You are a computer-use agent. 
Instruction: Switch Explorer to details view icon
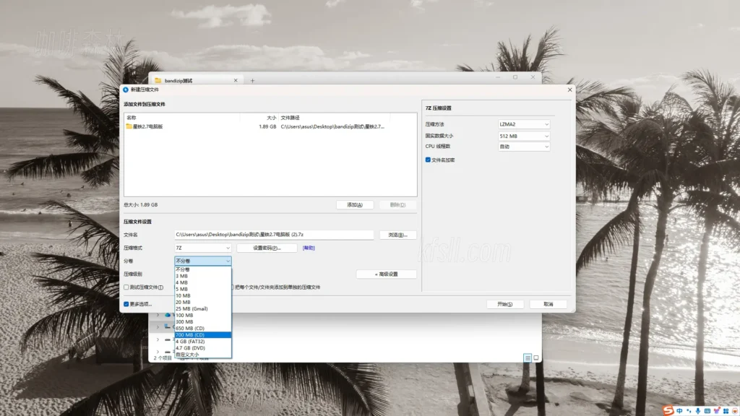[x=528, y=357]
